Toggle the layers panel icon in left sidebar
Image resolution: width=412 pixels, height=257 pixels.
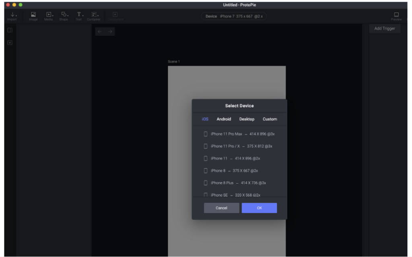click(10, 30)
